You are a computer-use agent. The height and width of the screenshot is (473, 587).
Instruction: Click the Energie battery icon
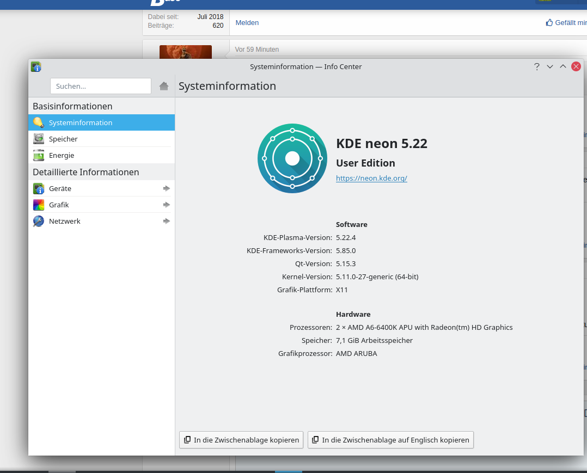pos(39,155)
